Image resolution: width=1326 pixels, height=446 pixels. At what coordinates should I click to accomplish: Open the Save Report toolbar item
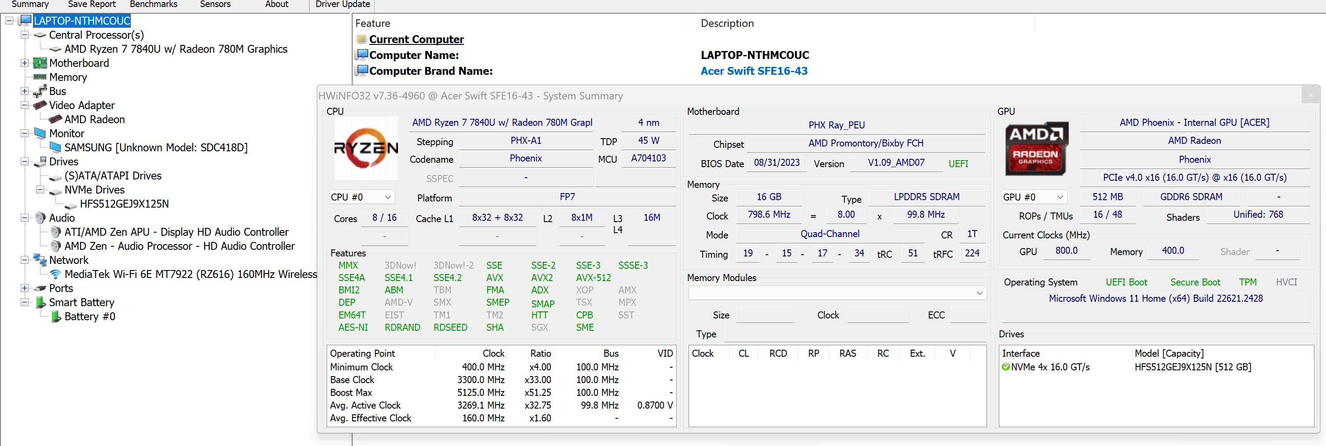92,5
